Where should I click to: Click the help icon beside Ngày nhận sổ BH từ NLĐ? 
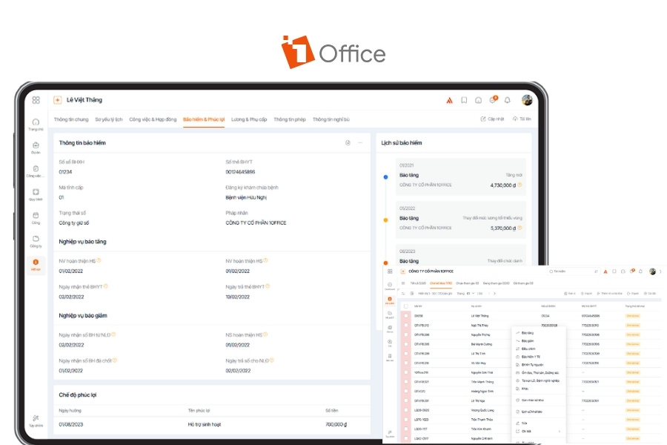point(113,334)
